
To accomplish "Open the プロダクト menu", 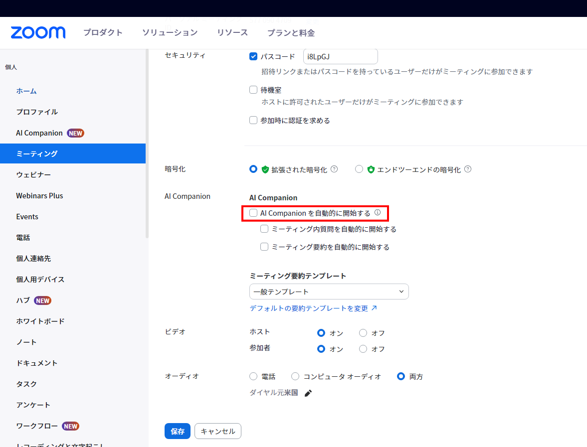I will 103,33.
